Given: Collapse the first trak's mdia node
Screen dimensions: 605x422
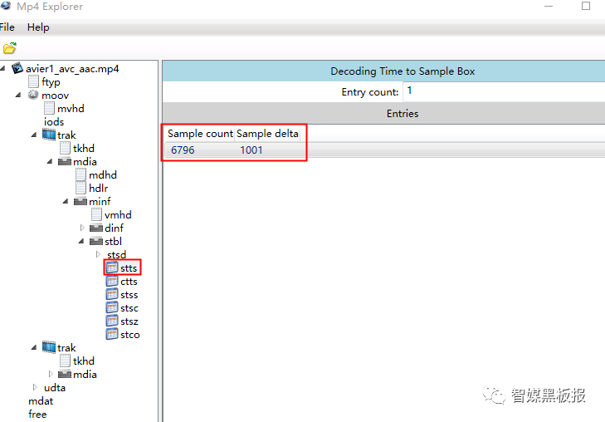Looking at the screenshot, I should coord(50,161).
